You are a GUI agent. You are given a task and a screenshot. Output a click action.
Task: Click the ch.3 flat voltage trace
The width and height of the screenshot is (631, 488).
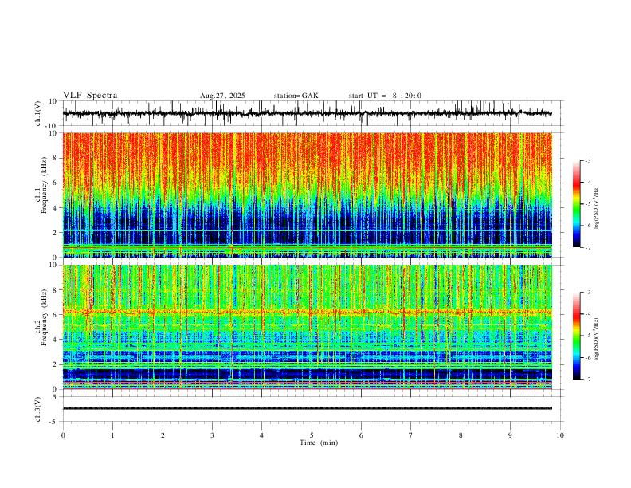click(x=307, y=408)
